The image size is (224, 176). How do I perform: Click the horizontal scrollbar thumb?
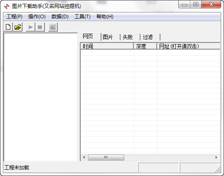coord(106,157)
